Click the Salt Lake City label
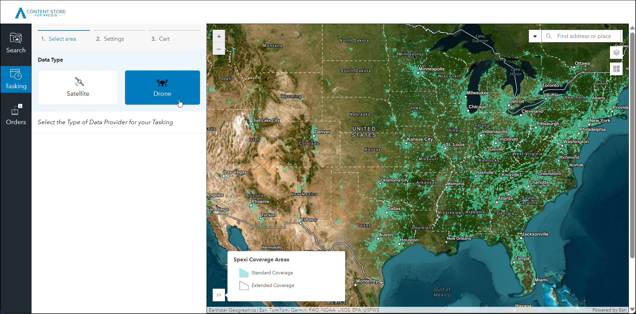Viewport: 636px width, 314px height. click(266, 120)
